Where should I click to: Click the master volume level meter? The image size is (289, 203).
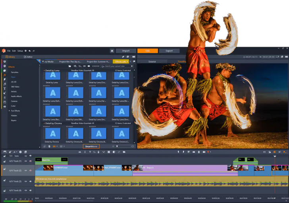pyautogui.click(x=18, y=200)
